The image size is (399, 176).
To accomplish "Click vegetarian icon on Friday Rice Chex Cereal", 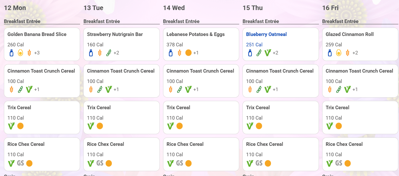I will tap(330, 163).
